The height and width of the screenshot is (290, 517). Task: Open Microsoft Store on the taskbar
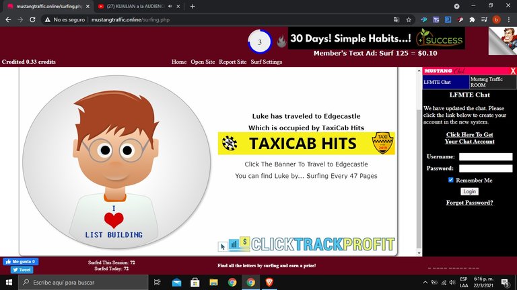[195, 283]
